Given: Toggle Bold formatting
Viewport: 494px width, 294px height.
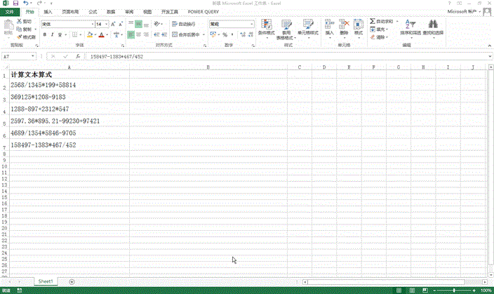Looking at the screenshot, I should click(x=44, y=34).
